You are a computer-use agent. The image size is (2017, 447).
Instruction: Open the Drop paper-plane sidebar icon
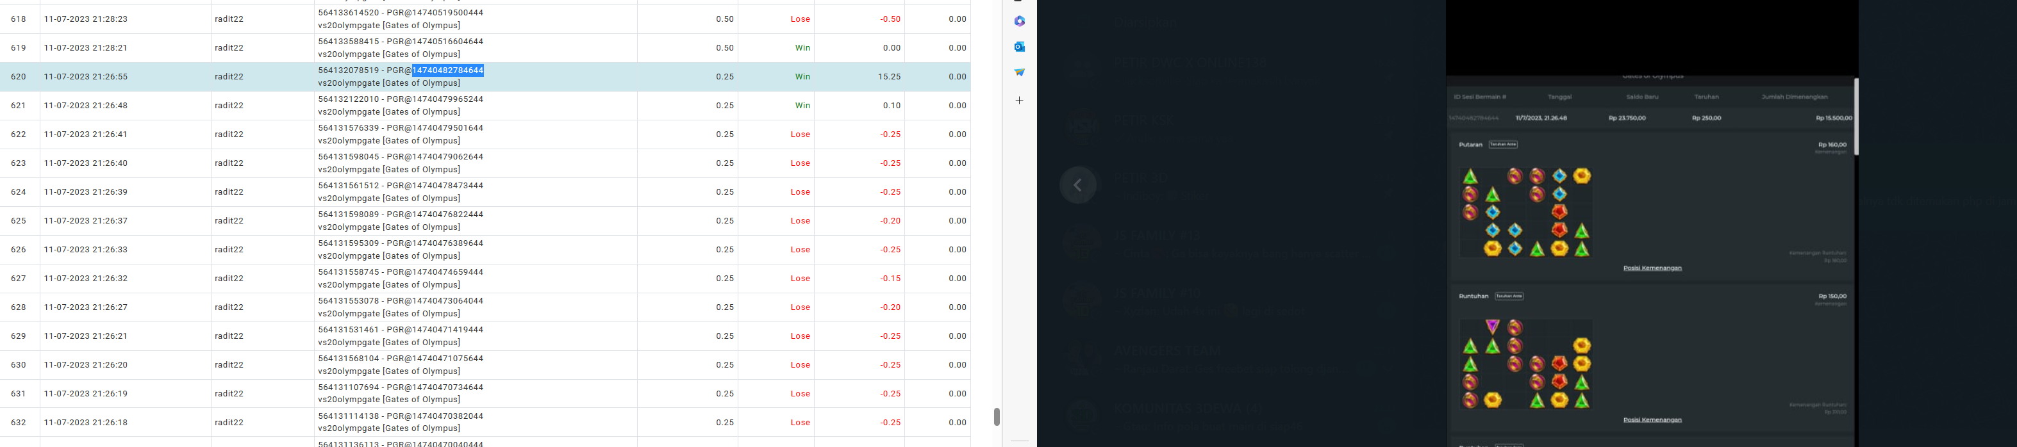tap(1020, 72)
